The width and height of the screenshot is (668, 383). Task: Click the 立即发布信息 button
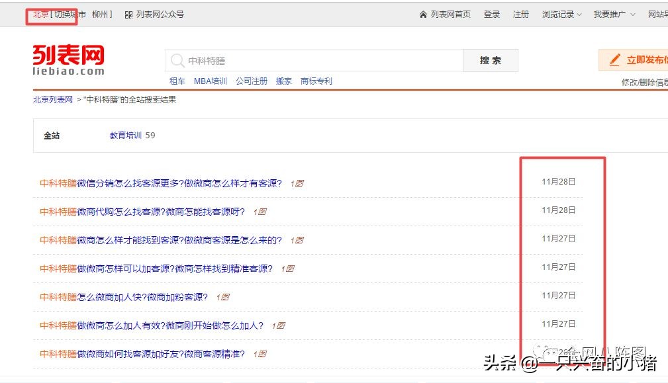[x=634, y=60]
